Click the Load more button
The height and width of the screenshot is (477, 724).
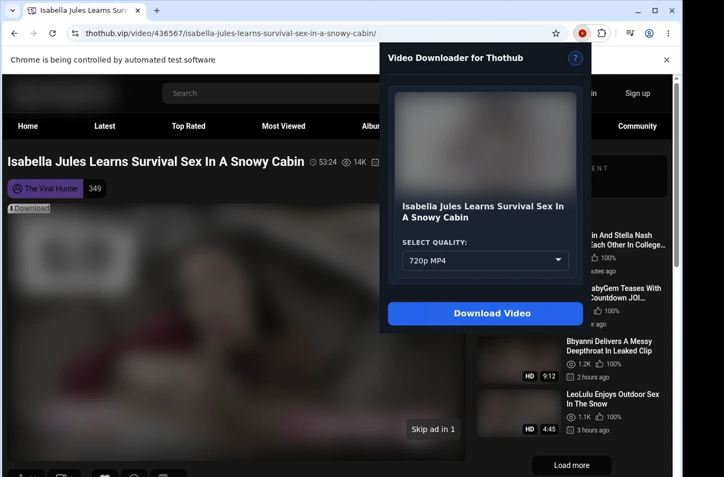tap(571, 466)
